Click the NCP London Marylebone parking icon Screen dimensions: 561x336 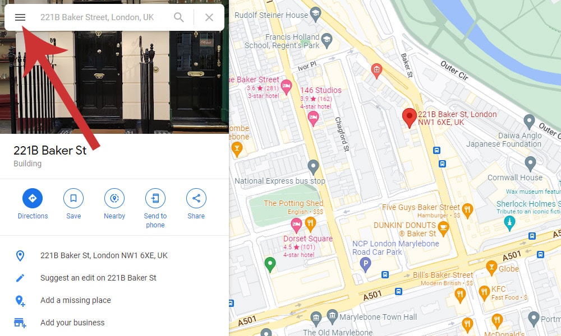pyautogui.click(x=365, y=265)
